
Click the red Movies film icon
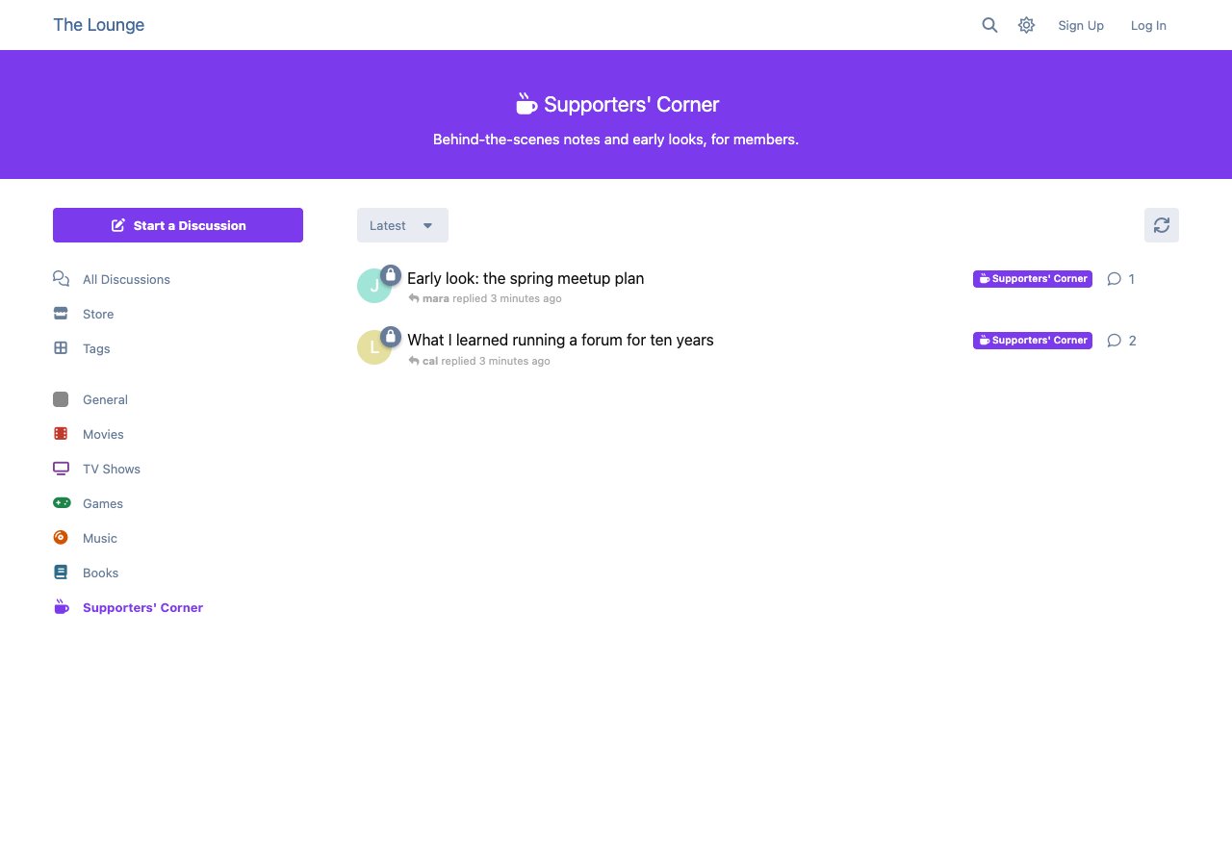(61, 434)
